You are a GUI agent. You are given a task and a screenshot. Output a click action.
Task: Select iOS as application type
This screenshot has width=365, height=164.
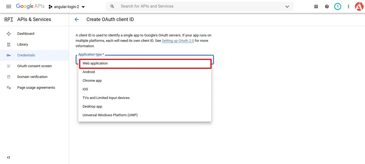pos(85,89)
